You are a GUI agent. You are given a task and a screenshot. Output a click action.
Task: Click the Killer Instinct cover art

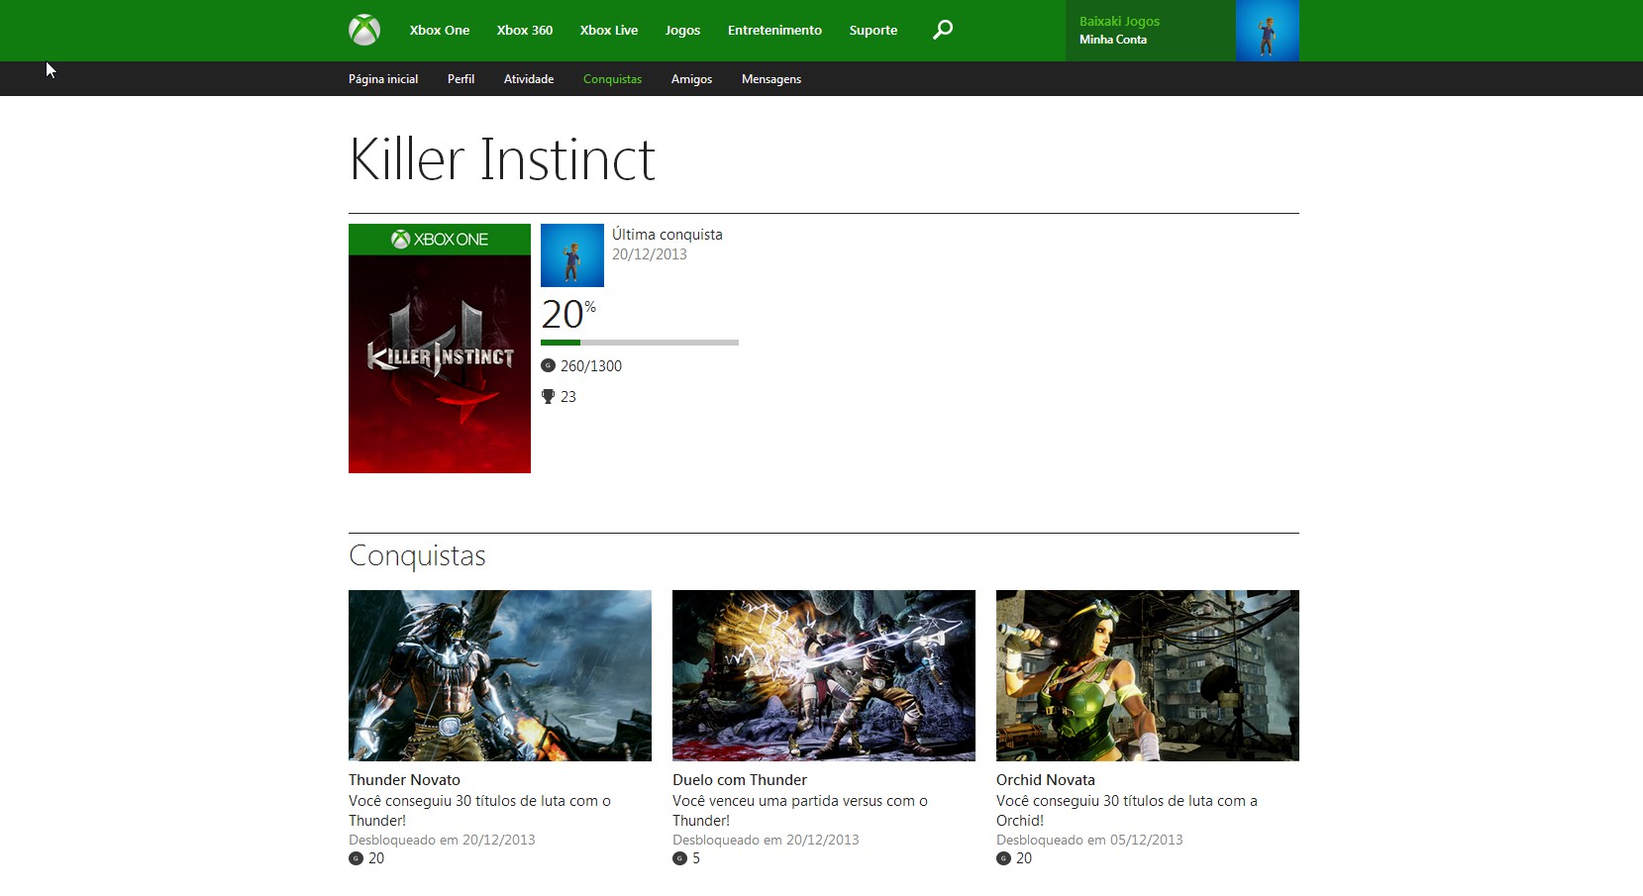[440, 348]
